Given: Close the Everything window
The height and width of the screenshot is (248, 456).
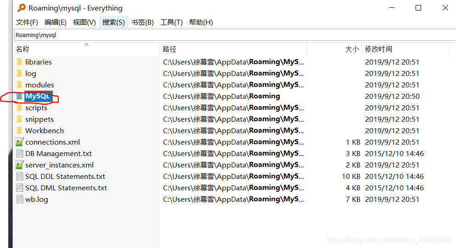Looking at the screenshot, I should click(445, 8).
